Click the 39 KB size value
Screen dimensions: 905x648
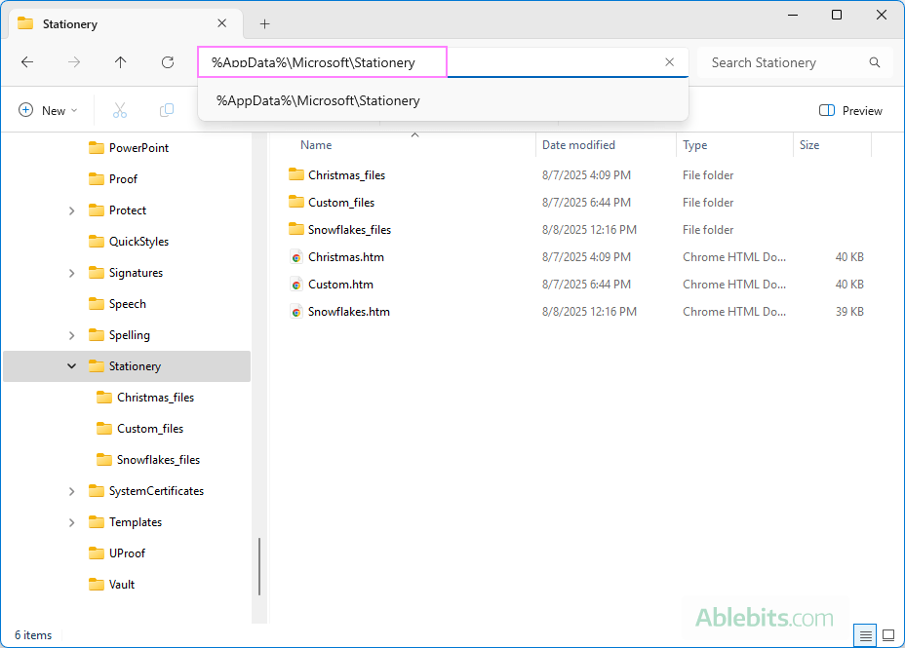click(x=849, y=311)
